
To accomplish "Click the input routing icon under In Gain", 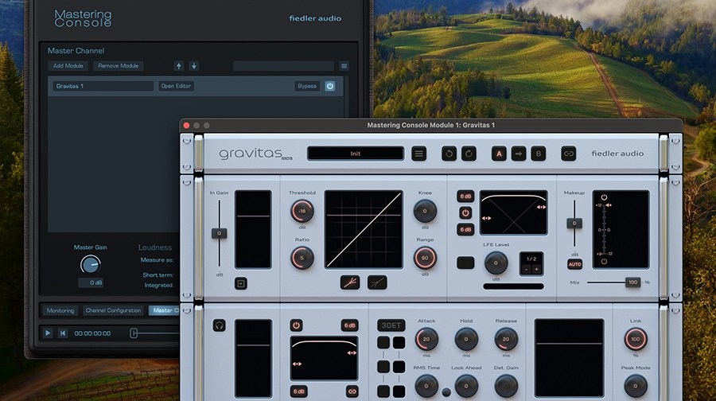I will (240, 283).
